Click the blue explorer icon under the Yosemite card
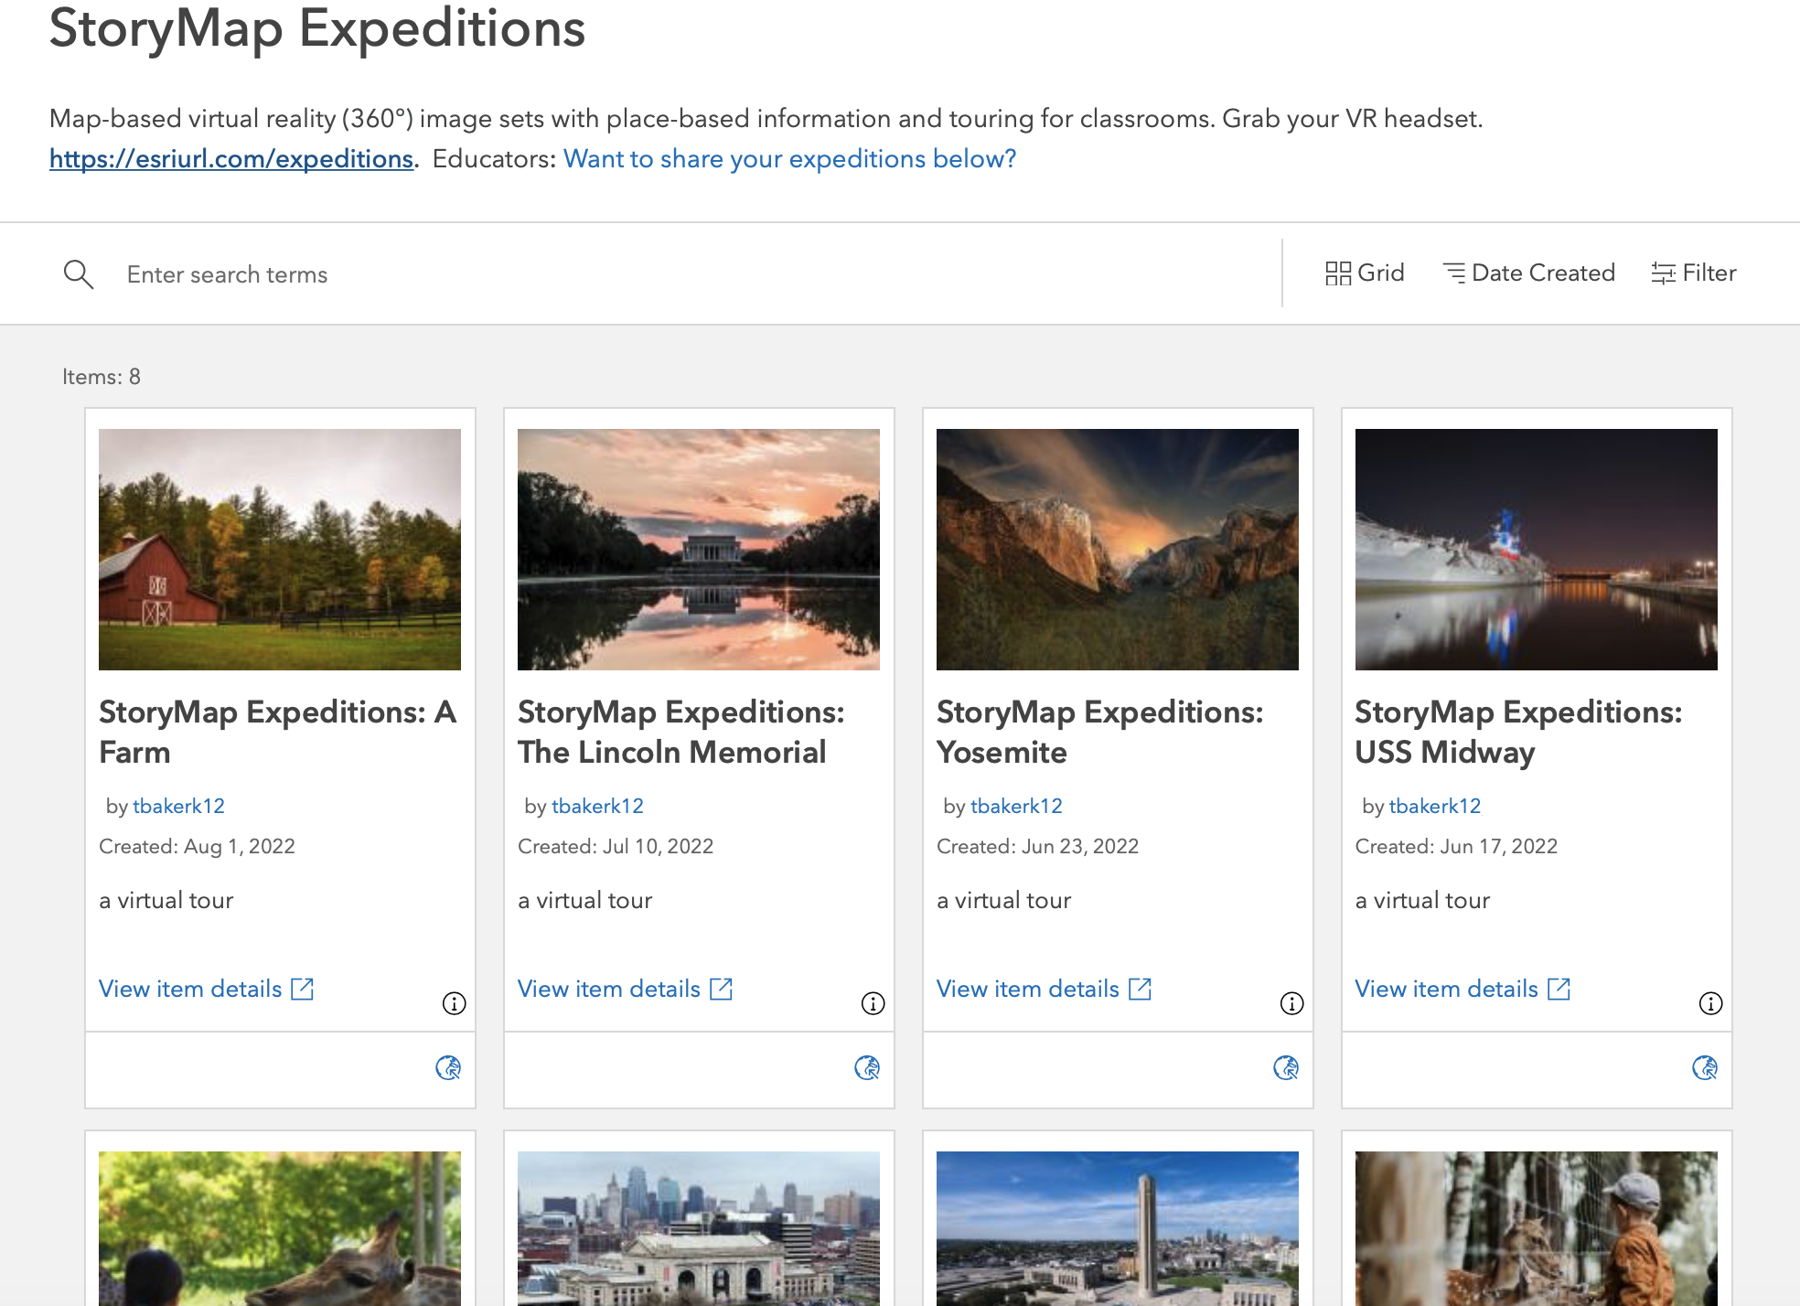 click(1286, 1067)
